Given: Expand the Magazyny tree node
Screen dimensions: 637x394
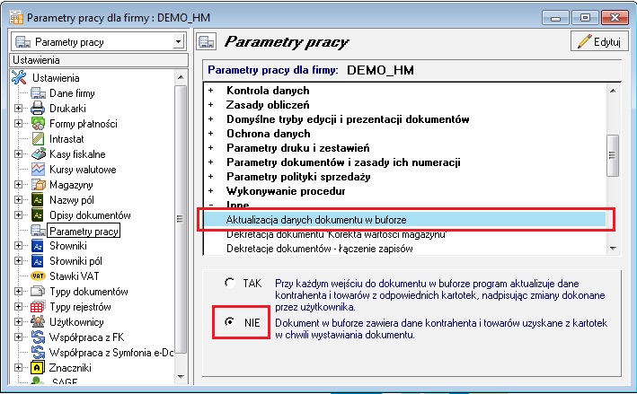Looking at the screenshot, I should pyautogui.click(x=18, y=185).
